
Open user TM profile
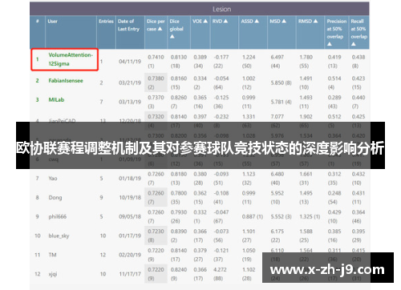point(52,255)
